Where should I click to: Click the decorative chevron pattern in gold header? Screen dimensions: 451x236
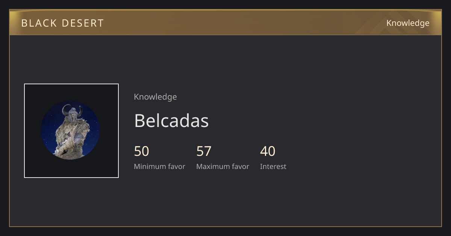(376, 22)
